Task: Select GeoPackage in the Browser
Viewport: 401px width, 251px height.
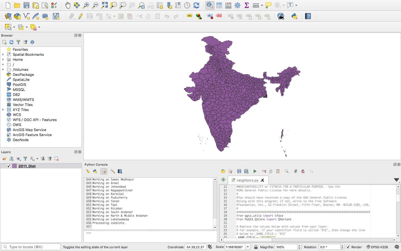Action: click(x=23, y=74)
